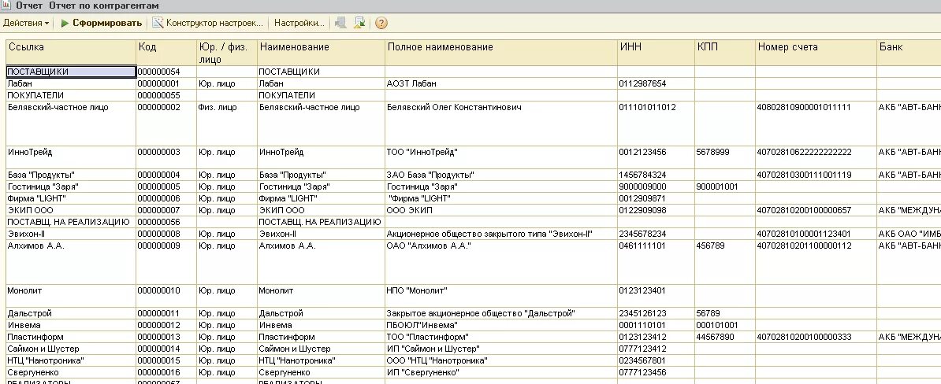The image size is (941, 384).
Task: Select the ПОСТАВЩИКИ cell in Ссылка column
Action: [72, 72]
